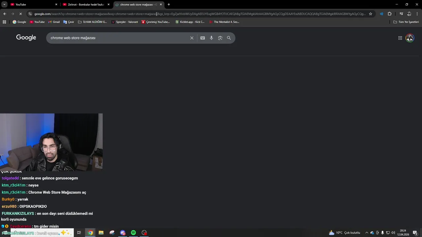
Task: Open the Çevir bookmark
Action: [x=69, y=22]
